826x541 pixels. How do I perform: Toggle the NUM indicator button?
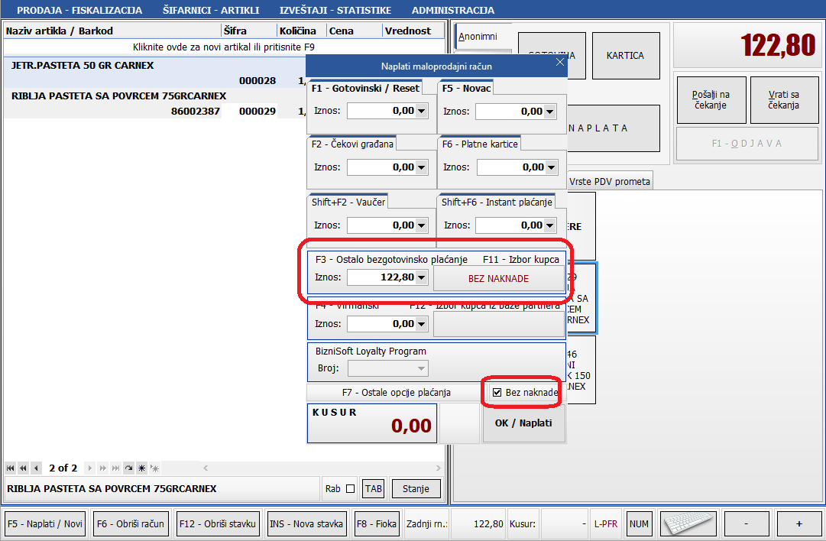(x=639, y=524)
